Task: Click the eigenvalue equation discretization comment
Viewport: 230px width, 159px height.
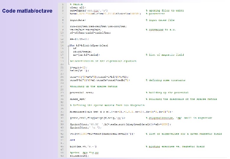Action: pyautogui.click(x=103, y=61)
